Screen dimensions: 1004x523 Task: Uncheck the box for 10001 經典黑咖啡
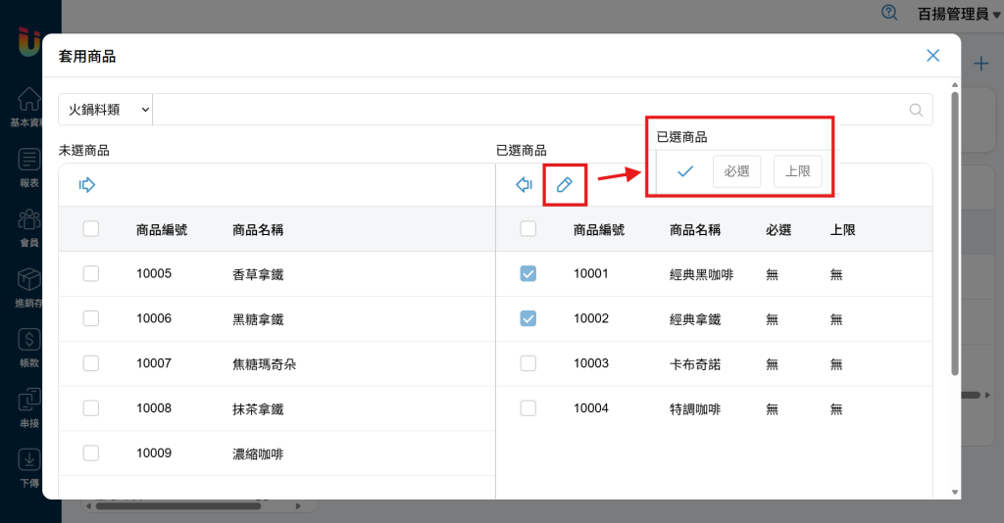pyautogui.click(x=528, y=274)
